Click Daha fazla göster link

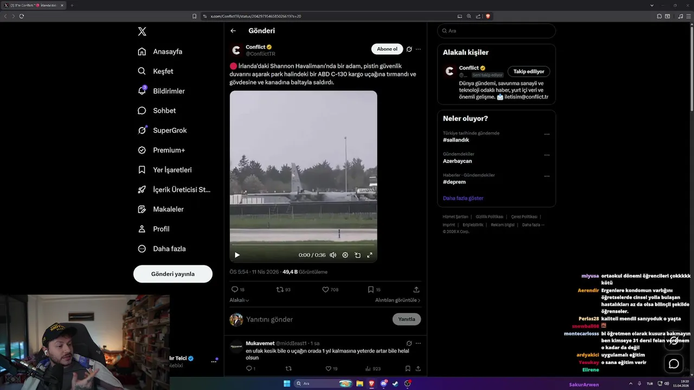coord(463,198)
